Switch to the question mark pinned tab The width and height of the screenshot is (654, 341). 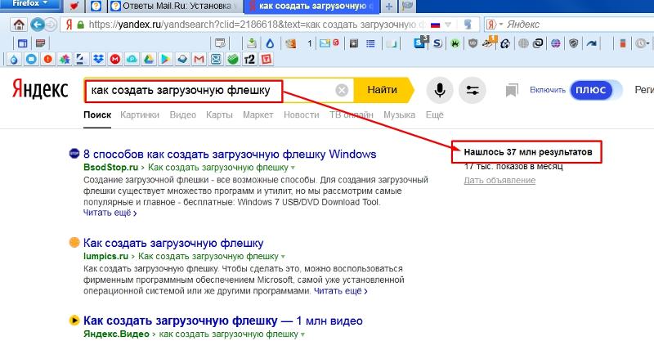(96, 7)
